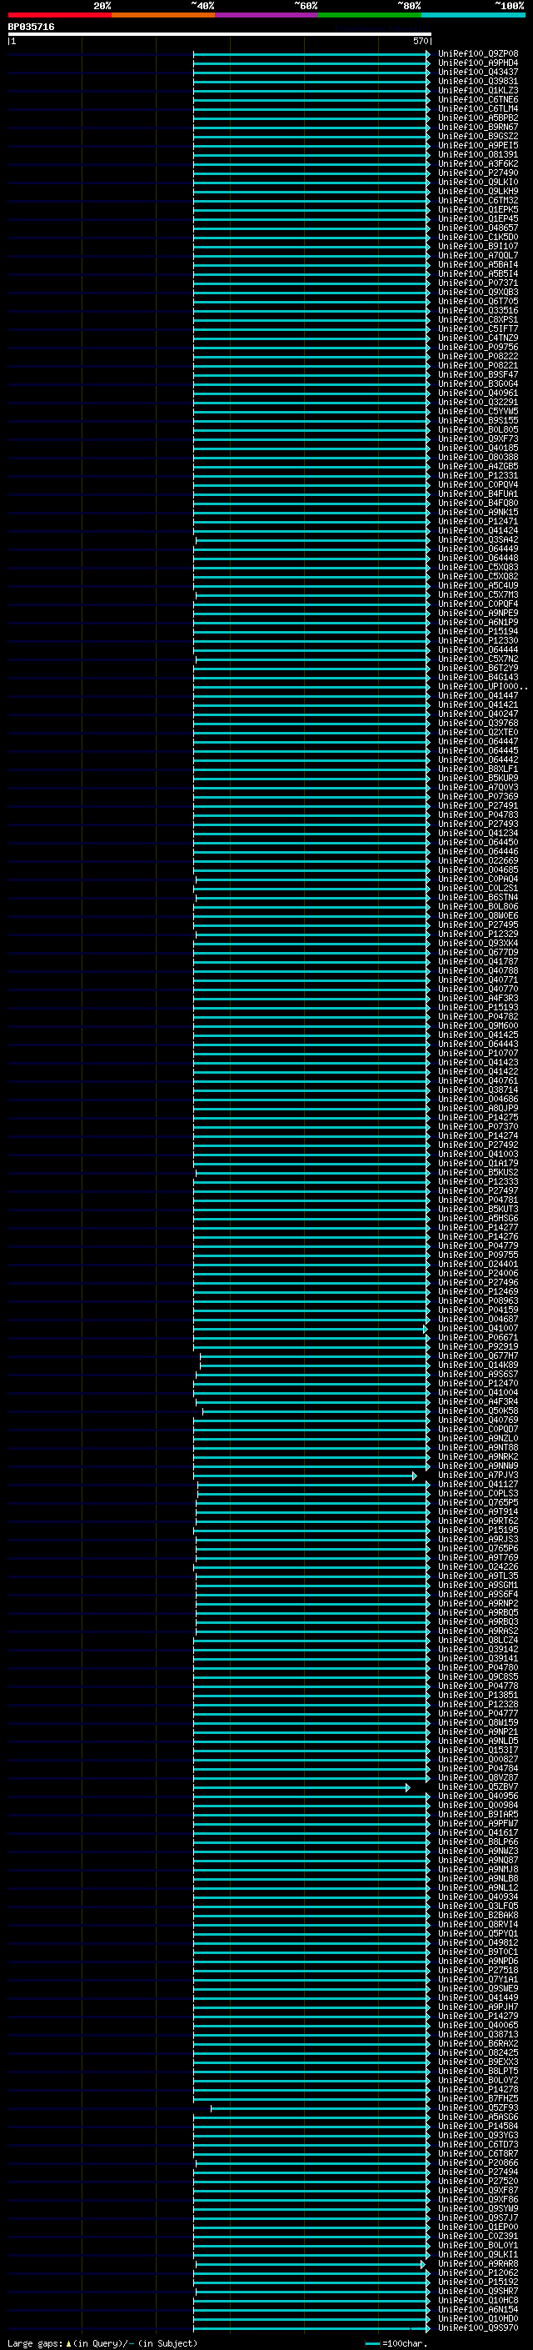The width and height of the screenshot is (533, 2350).
Task: Open UniRef100_C6TNE6 entry
Action: coord(478,99)
